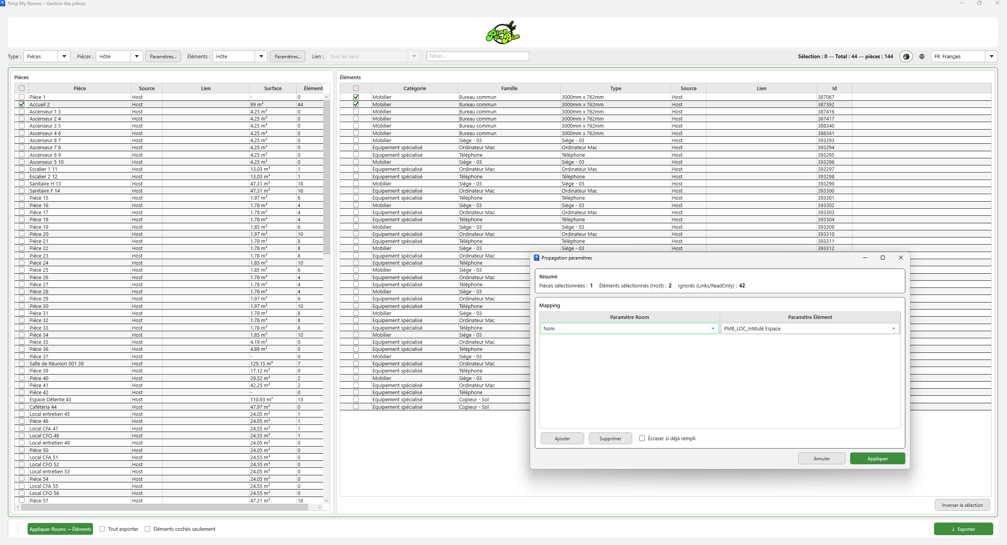Image resolution: width=1007 pixels, height=545 pixels.
Task: Check the Sanitaire H 13 checkbox
Action: (x=22, y=184)
